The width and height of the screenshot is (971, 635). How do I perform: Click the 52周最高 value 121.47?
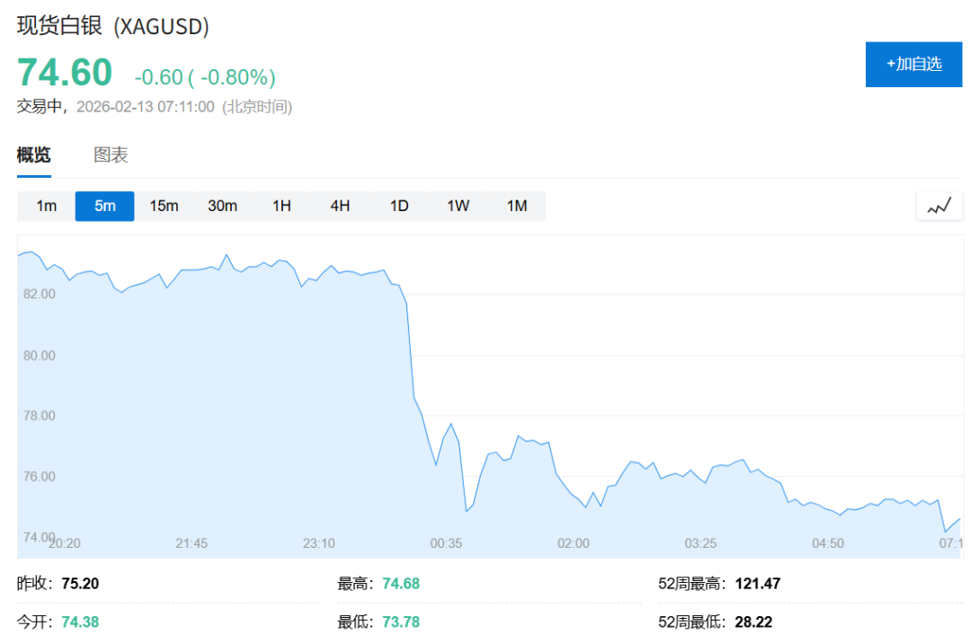(757, 584)
